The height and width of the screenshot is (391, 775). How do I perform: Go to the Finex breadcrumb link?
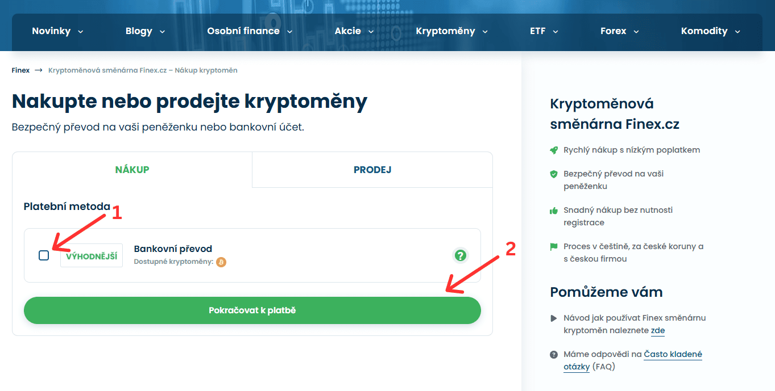pyautogui.click(x=20, y=70)
